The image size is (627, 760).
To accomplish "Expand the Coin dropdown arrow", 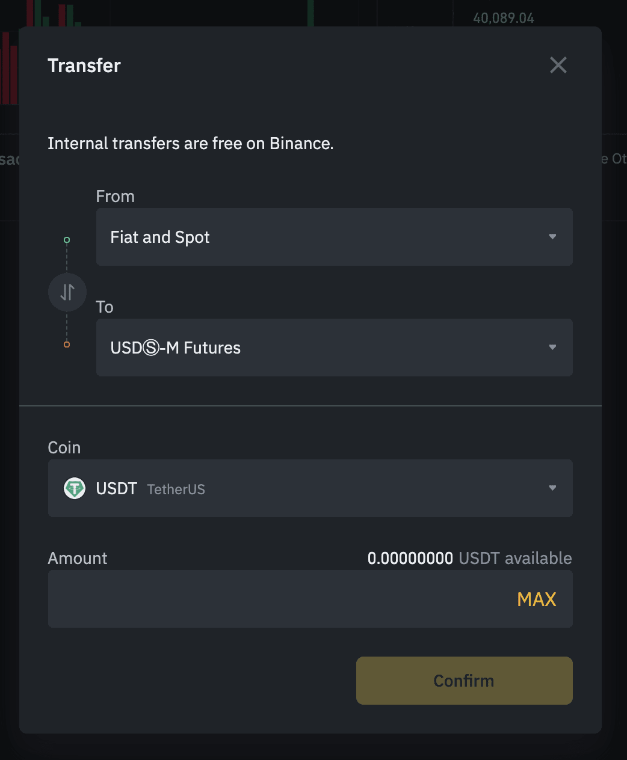I will pos(552,488).
